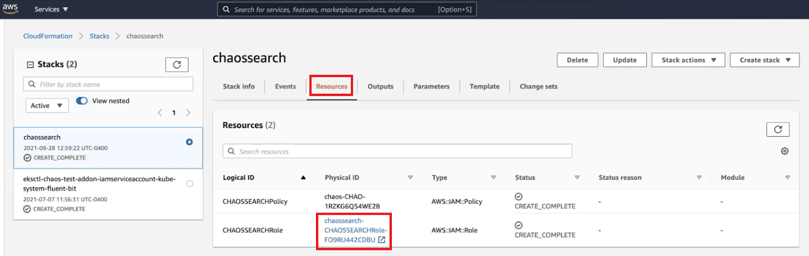809x256 pixels.
Task: Open the Template tab
Action: tap(484, 87)
